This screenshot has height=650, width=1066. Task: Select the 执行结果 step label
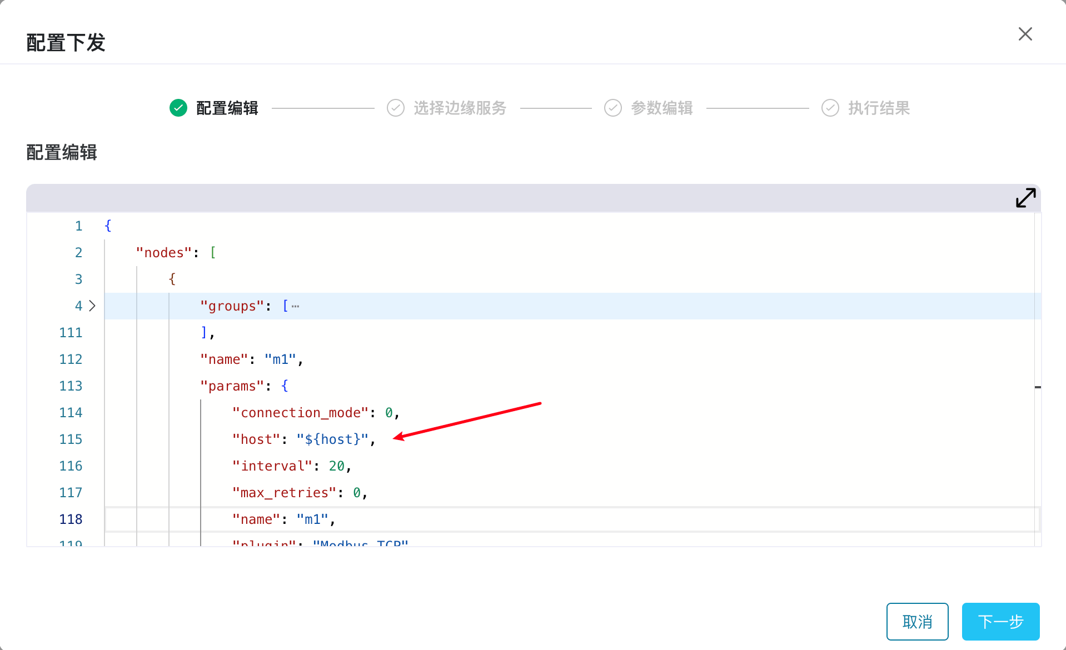[879, 108]
